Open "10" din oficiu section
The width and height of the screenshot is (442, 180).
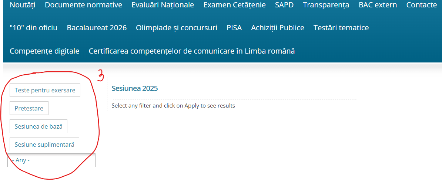34,28
